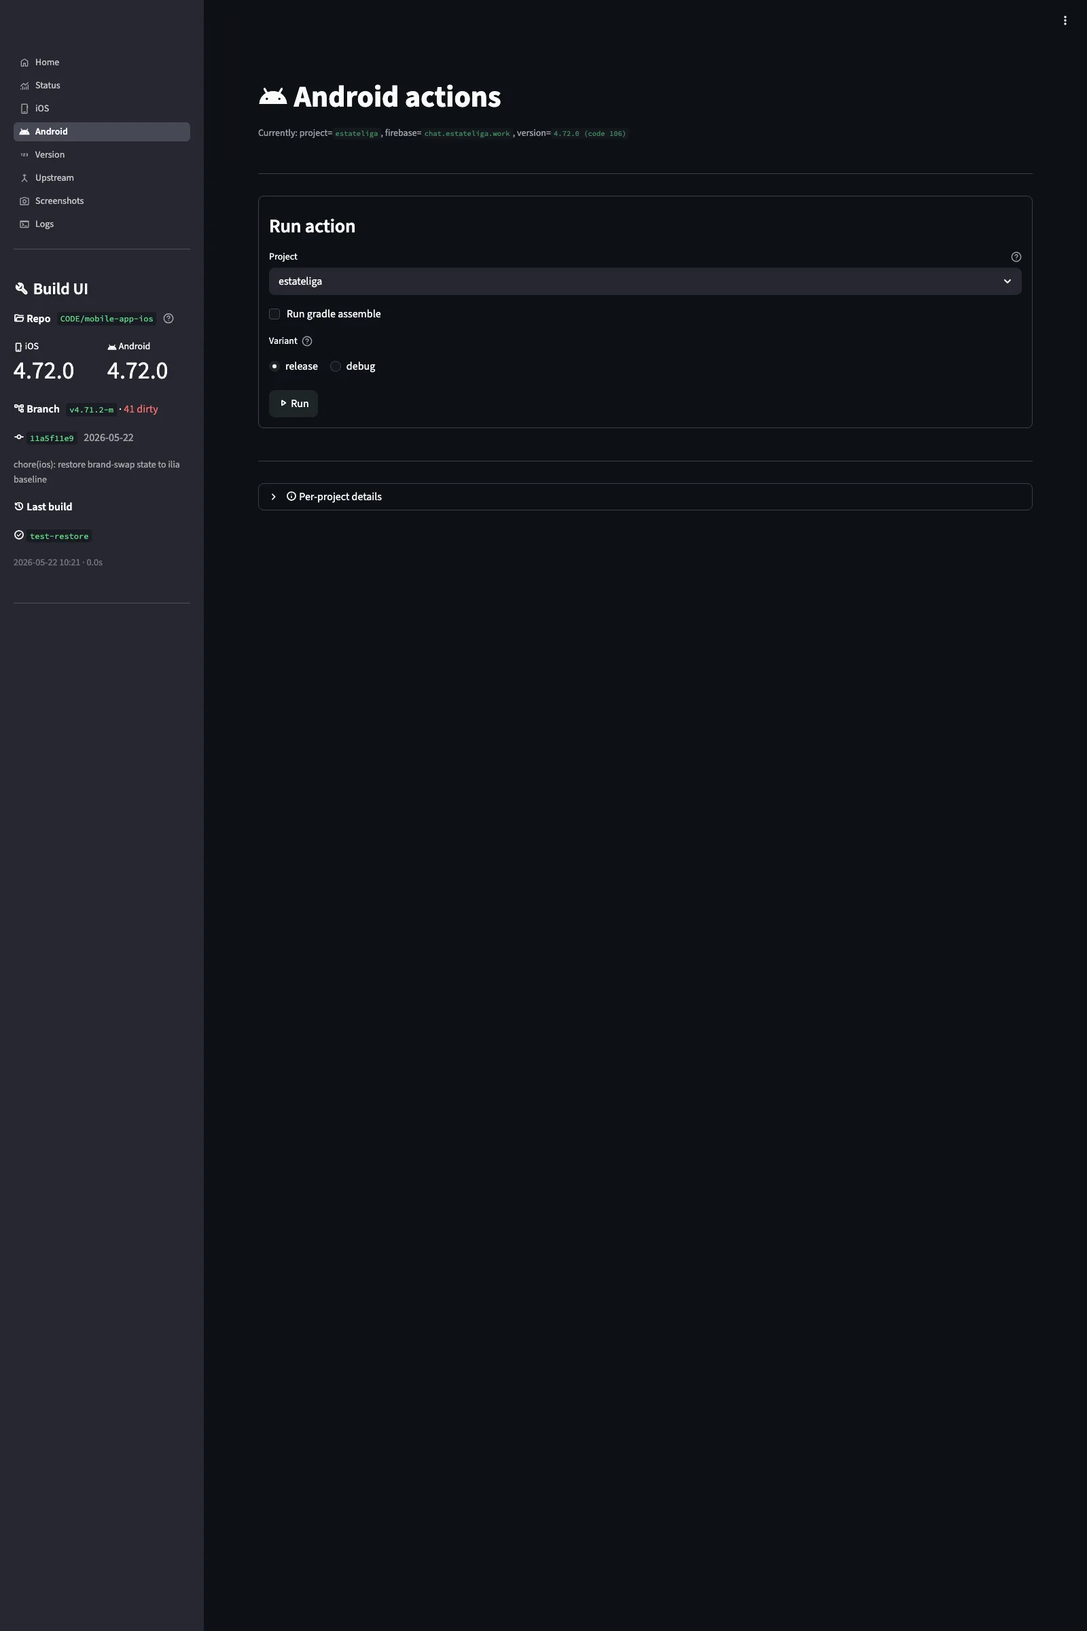Click the iOS phone icon in navigation

pos(24,108)
